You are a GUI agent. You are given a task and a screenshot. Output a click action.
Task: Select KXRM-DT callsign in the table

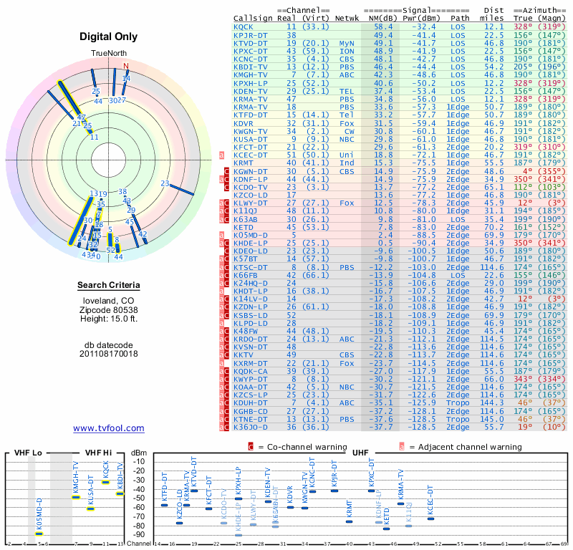click(251, 364)
